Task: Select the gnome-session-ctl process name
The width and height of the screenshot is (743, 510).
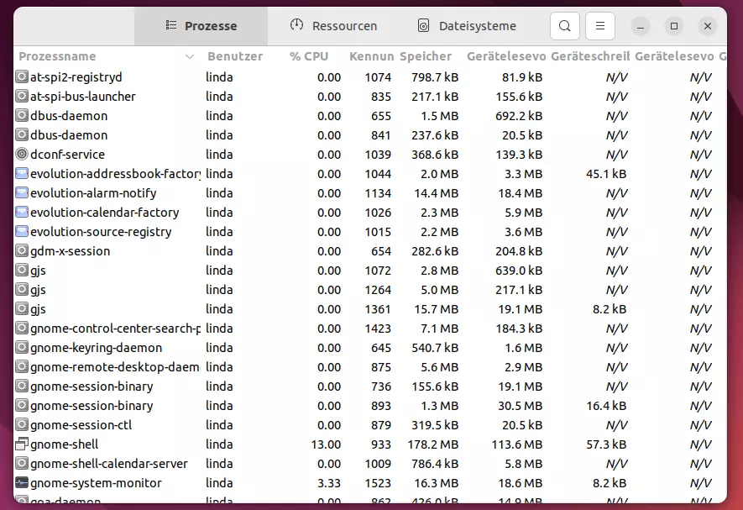Action: tap(81, 425)
